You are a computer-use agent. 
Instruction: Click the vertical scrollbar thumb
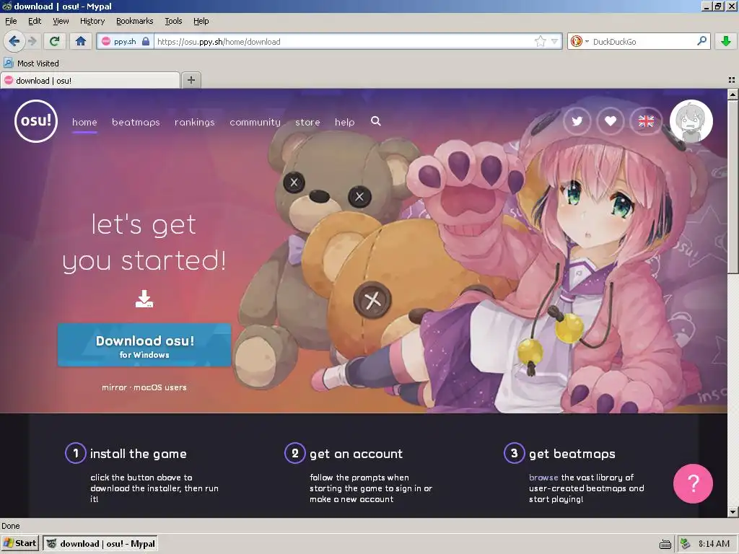click(x=733, y=185)
